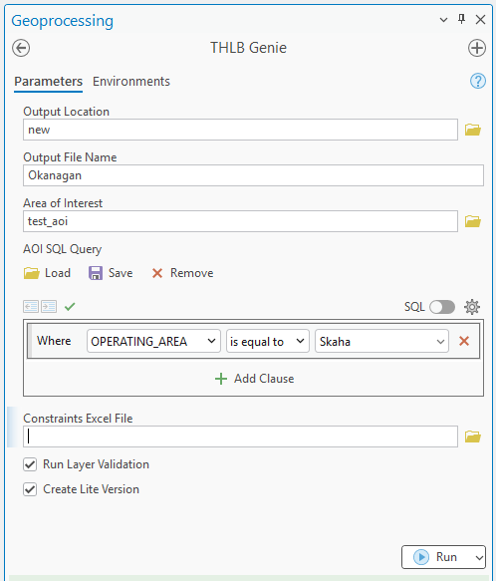Click the Constraints Excel File input field
The height and width of the screenshot is (581, 496).
click(240, 436)
